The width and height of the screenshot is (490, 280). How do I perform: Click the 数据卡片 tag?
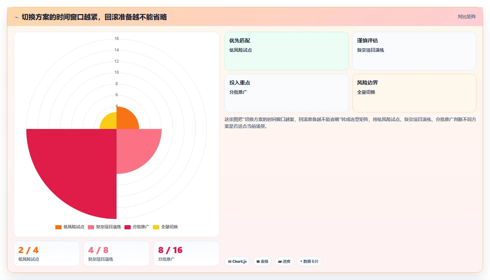pyautogui.click(x=309, y=261)
